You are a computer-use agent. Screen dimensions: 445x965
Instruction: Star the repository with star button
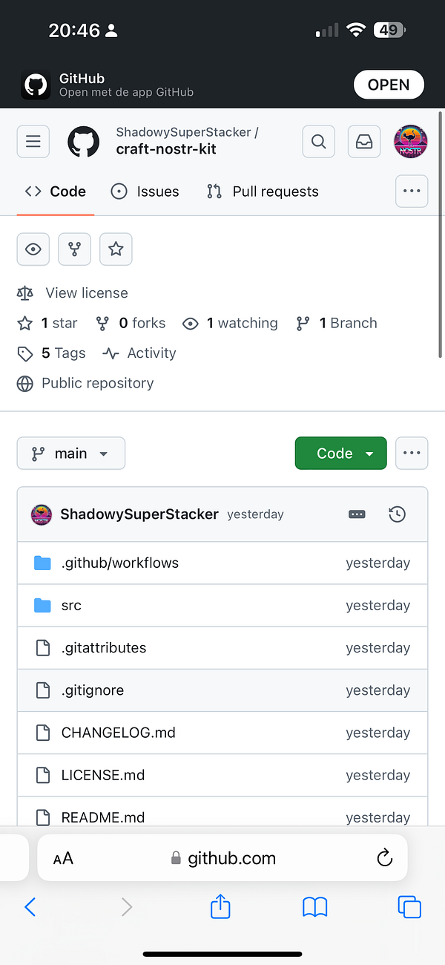point(116,249)
